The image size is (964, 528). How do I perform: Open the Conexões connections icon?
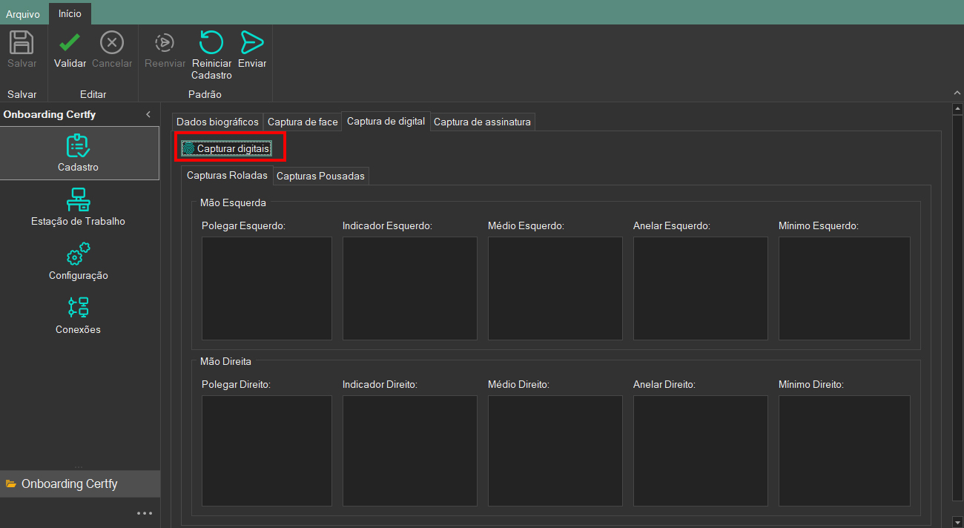pyautogui.click(x=78, y=315)
